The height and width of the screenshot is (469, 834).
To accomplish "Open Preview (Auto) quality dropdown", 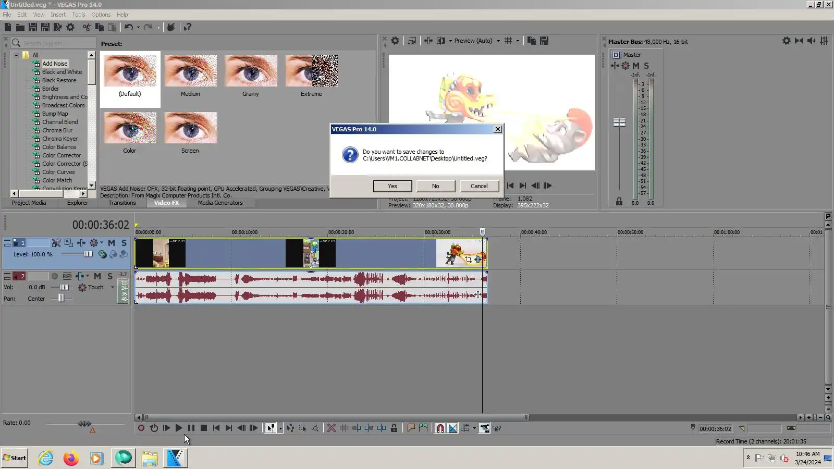I will (x=499, y=41).
